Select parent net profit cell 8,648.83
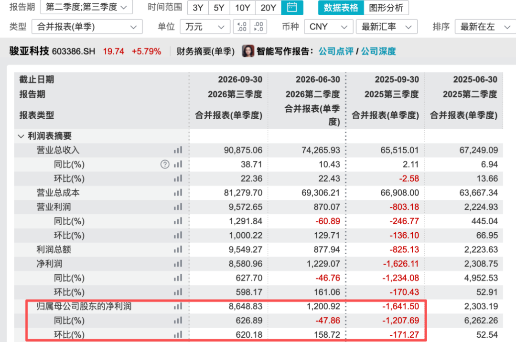The height and width of the screenshot is (342, 516). (x=246, y=306)
